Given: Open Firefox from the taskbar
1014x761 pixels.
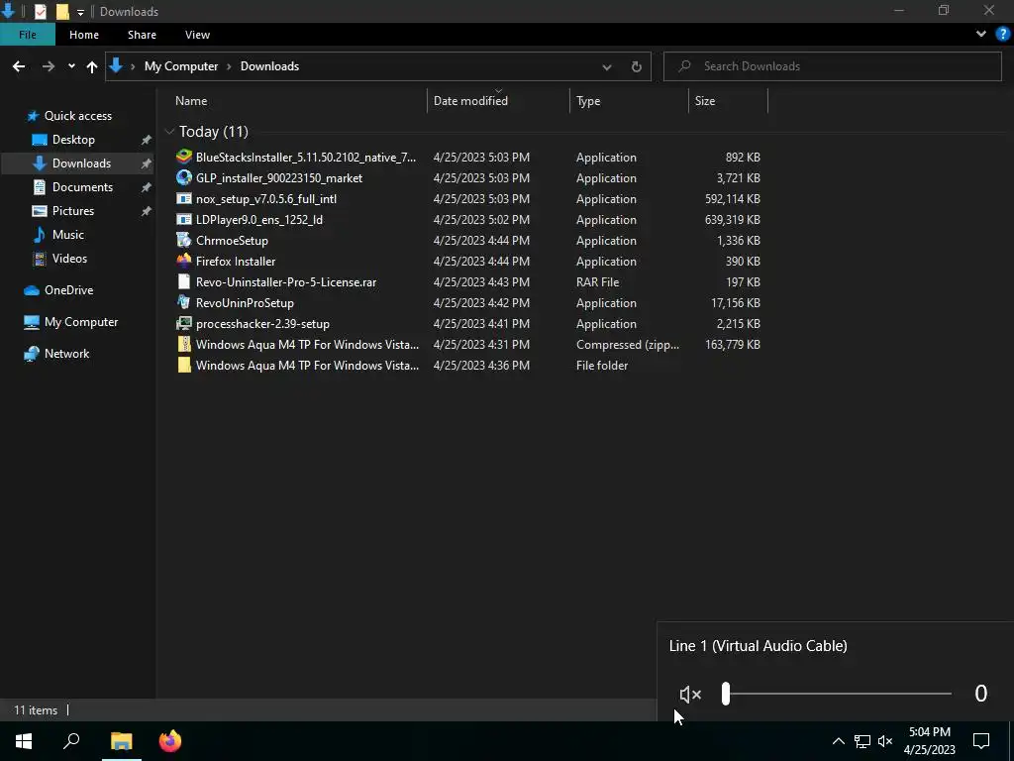Looking at the screenshot, I should coord(170,741).
